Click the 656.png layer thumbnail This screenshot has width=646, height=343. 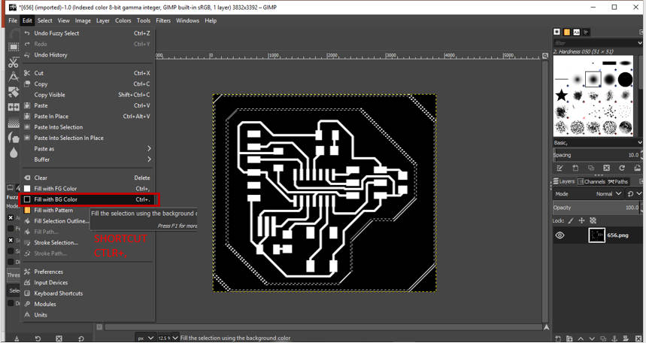coord(596,235)
